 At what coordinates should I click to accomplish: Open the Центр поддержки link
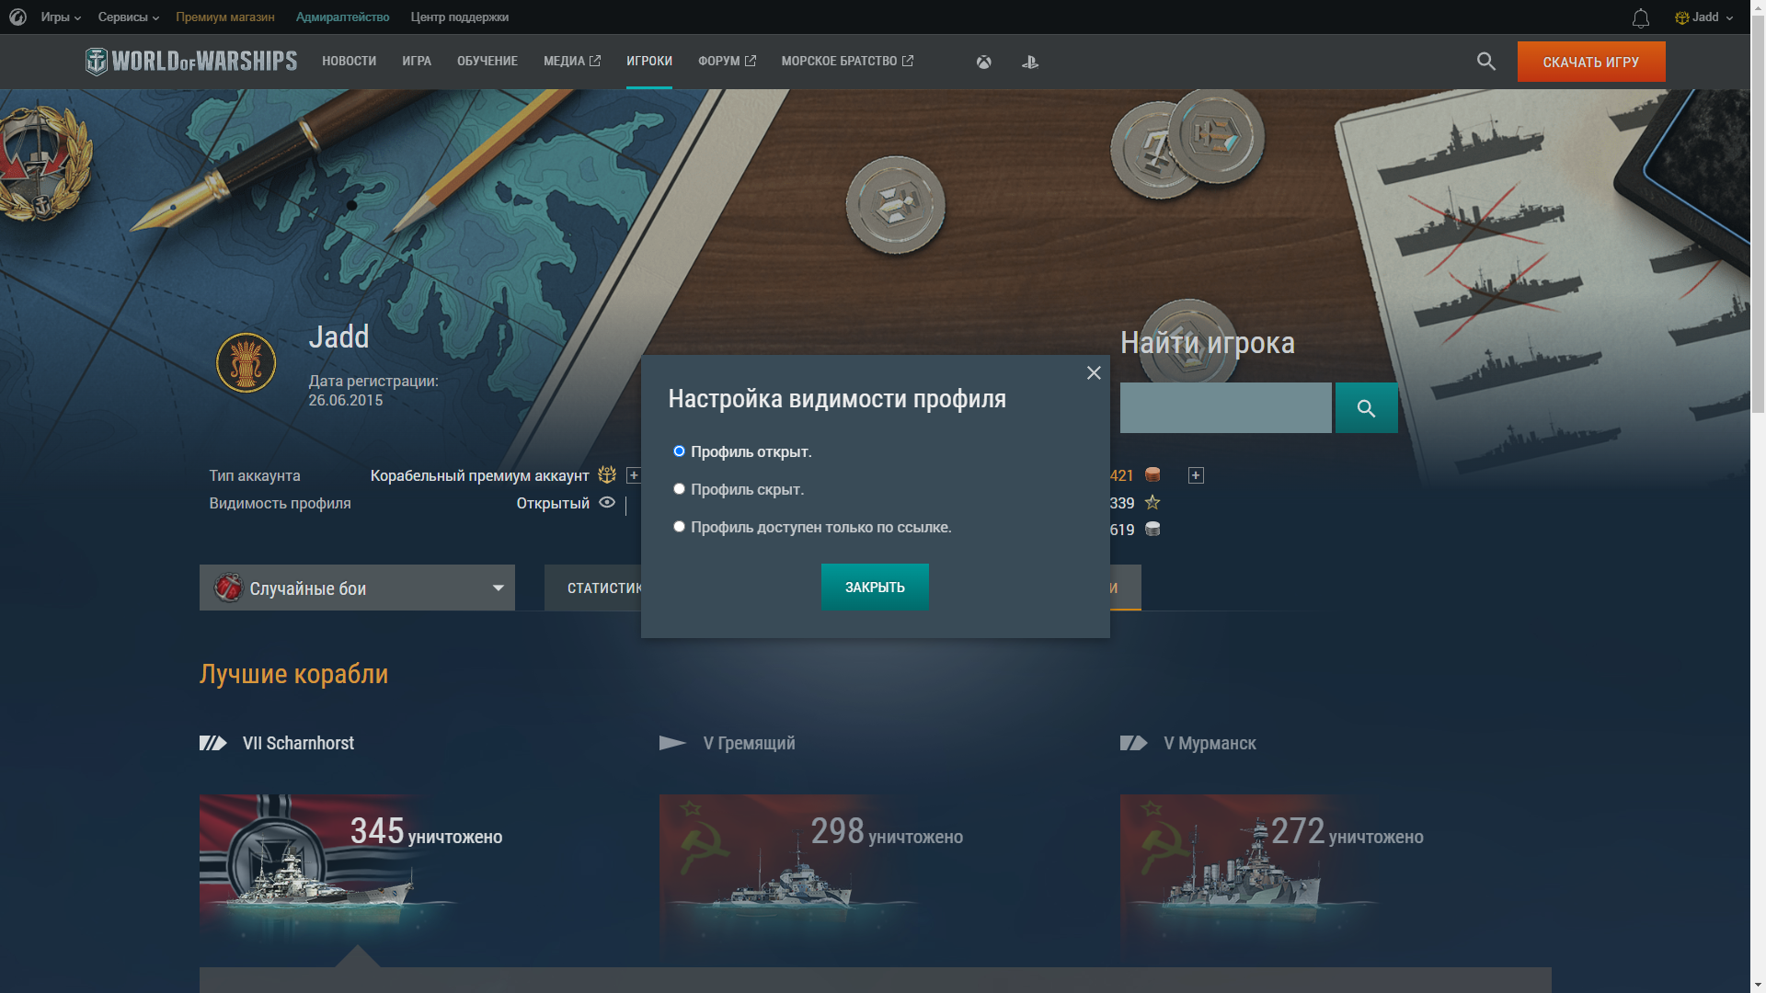tap(460, 17)
